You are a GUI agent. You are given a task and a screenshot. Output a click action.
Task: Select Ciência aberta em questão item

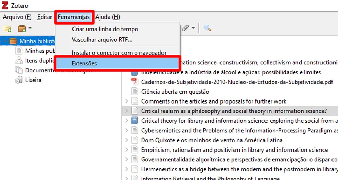[175, 92]
